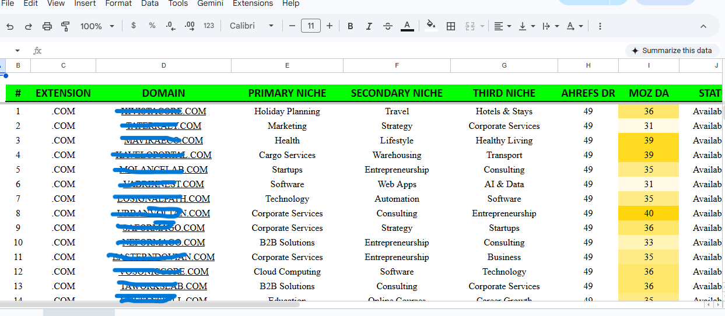Open the 123 more formats menu
Image resolution: width=725 pixels, height=316 pixels.
point(209,26)
